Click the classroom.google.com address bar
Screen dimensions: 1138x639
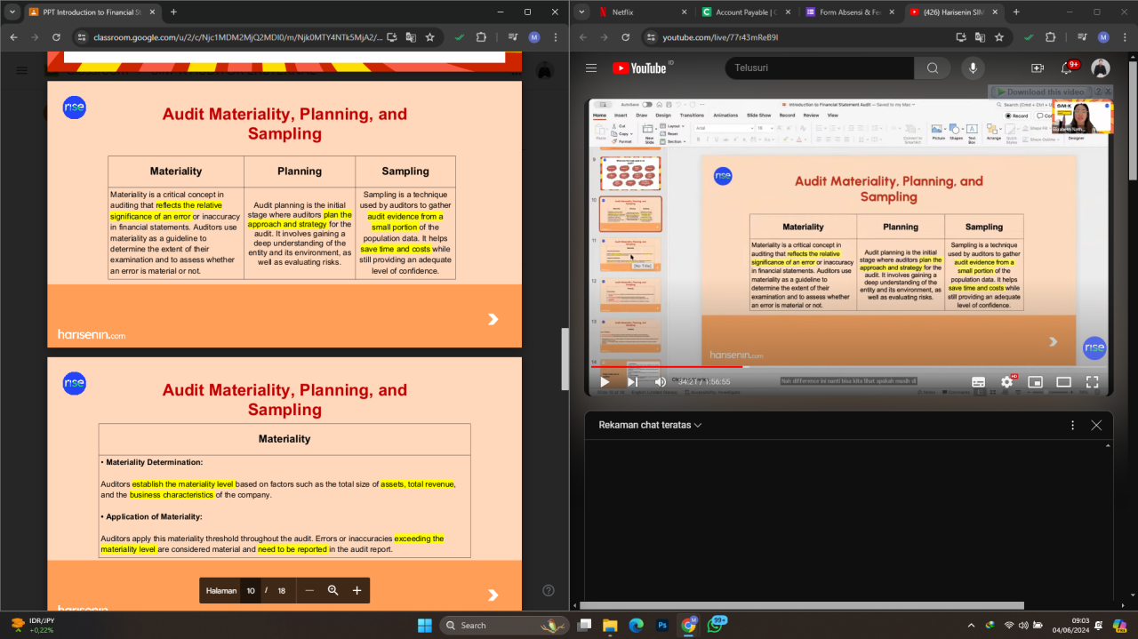[238, 37]
